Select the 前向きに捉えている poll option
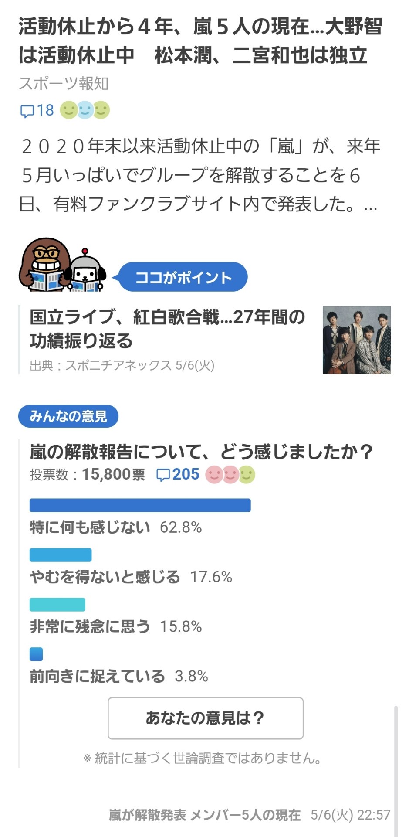Viewport: 409px width, 837px height. (98, 677)
